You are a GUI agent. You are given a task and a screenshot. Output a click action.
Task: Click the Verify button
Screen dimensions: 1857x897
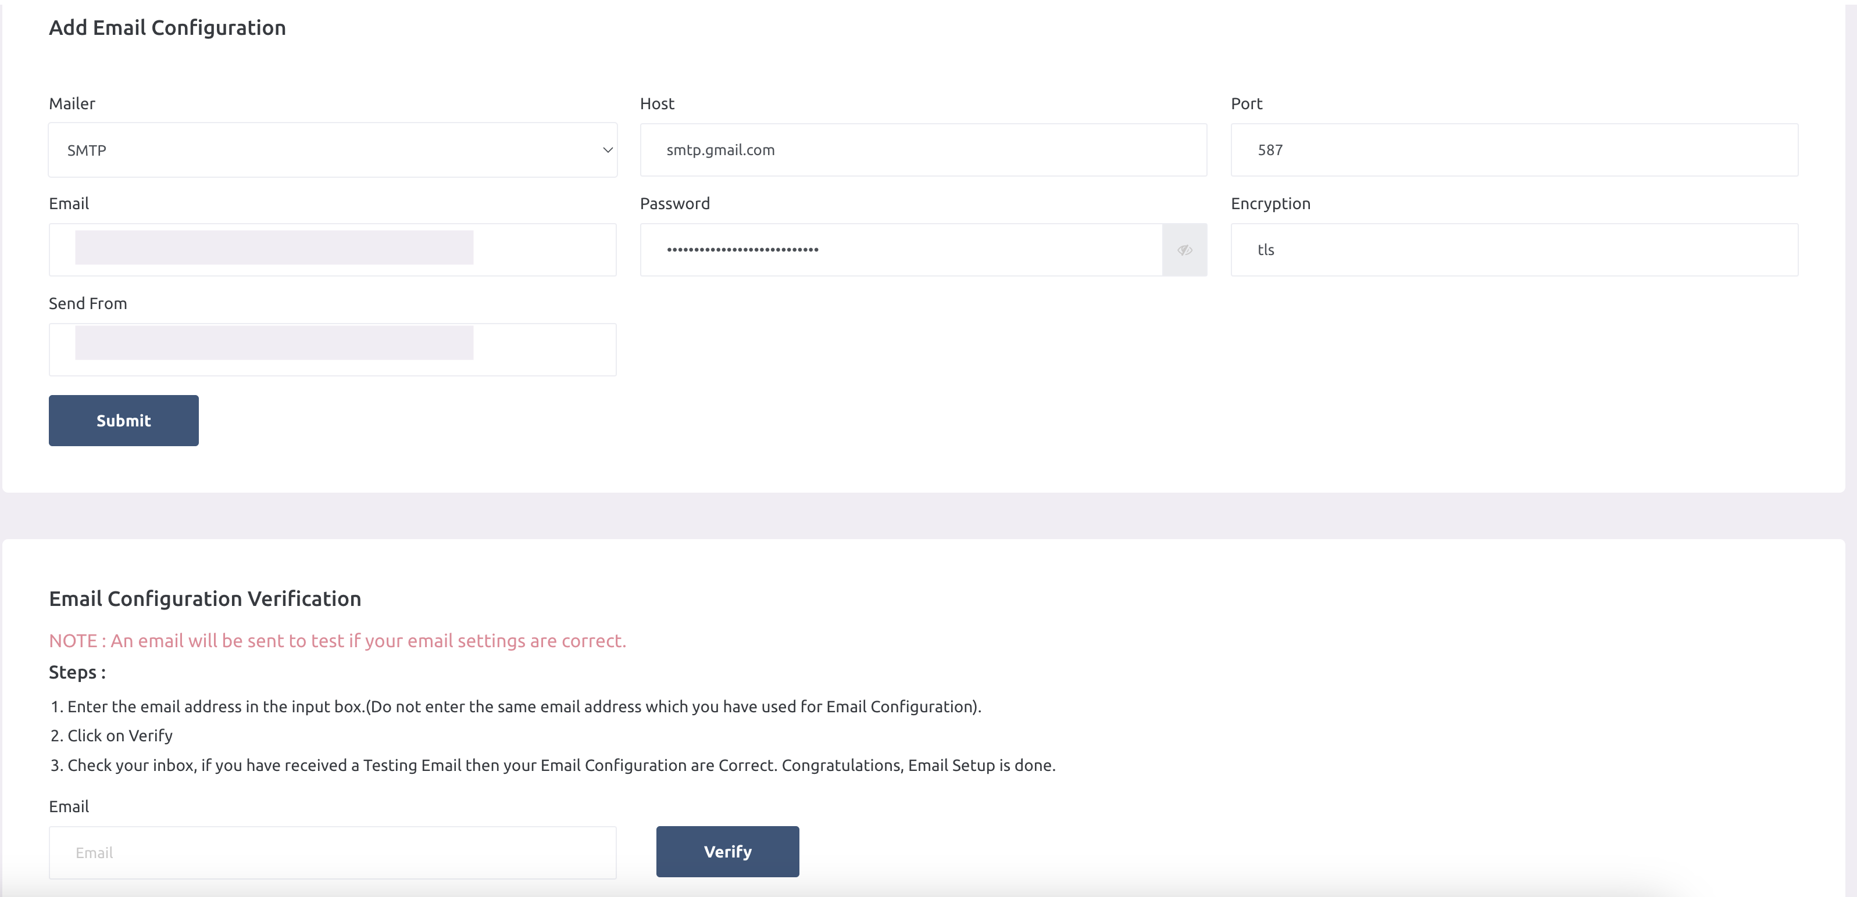pos(727,851)
